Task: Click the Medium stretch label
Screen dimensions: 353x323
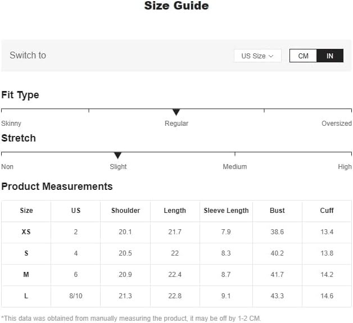Action: point(234,167)
